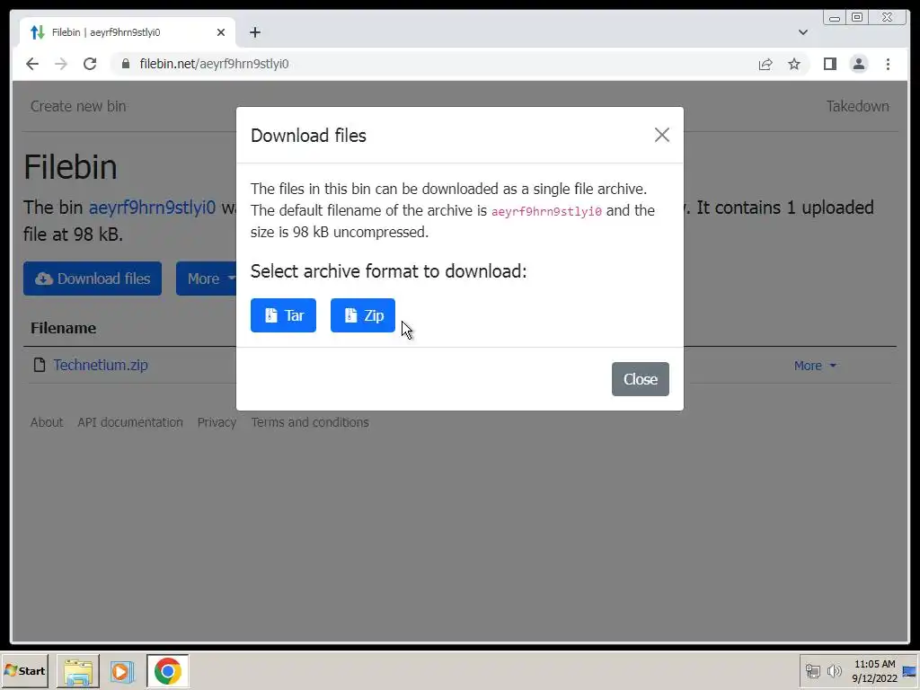Click the Download files dialog title
The height and width of the screenshot is (690, 920).
click(309, 136)
